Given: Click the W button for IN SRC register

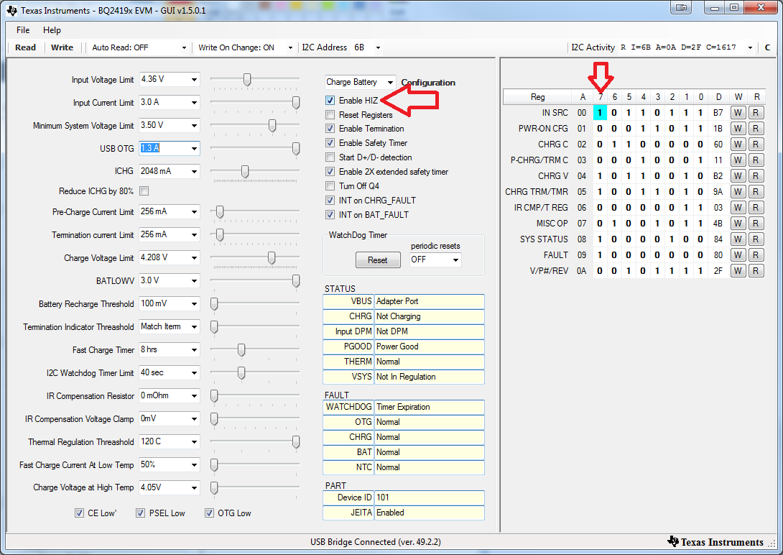Looking at the screenshot, I should coord(738,113).
